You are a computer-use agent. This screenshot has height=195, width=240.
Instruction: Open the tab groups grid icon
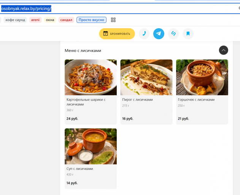(113, 20)
